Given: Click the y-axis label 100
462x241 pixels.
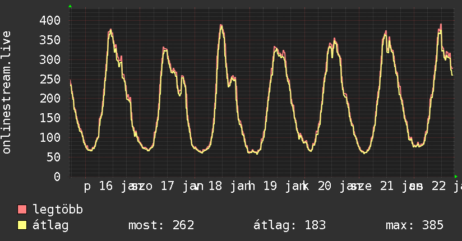Looking at the screenshot, I should click(x=50, y=137).
